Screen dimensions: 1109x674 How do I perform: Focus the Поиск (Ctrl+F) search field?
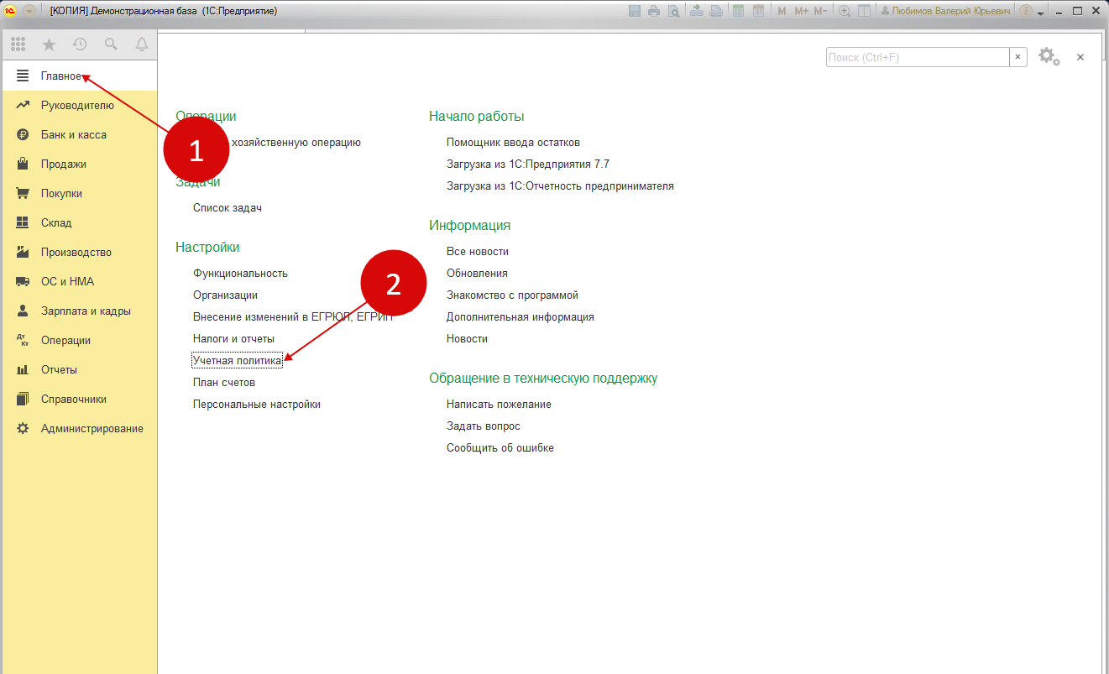pos(918,57)
